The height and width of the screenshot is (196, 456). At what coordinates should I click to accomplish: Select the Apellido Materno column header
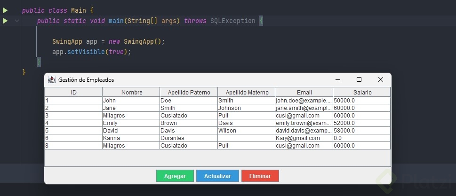247,92
